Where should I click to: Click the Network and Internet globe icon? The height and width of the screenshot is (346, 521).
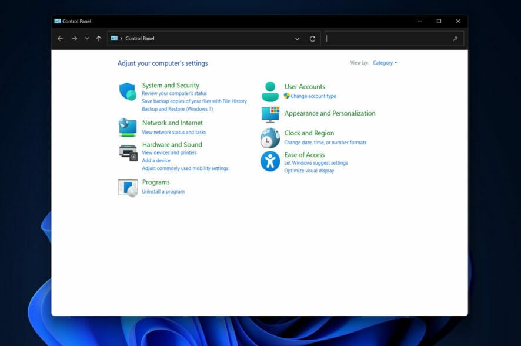coord(128,127)
